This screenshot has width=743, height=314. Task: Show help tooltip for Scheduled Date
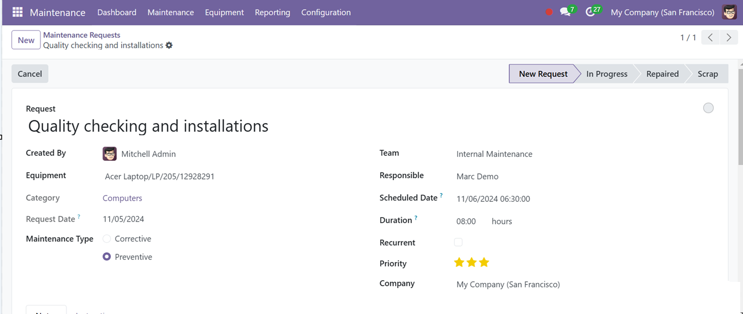click(442, 195)
